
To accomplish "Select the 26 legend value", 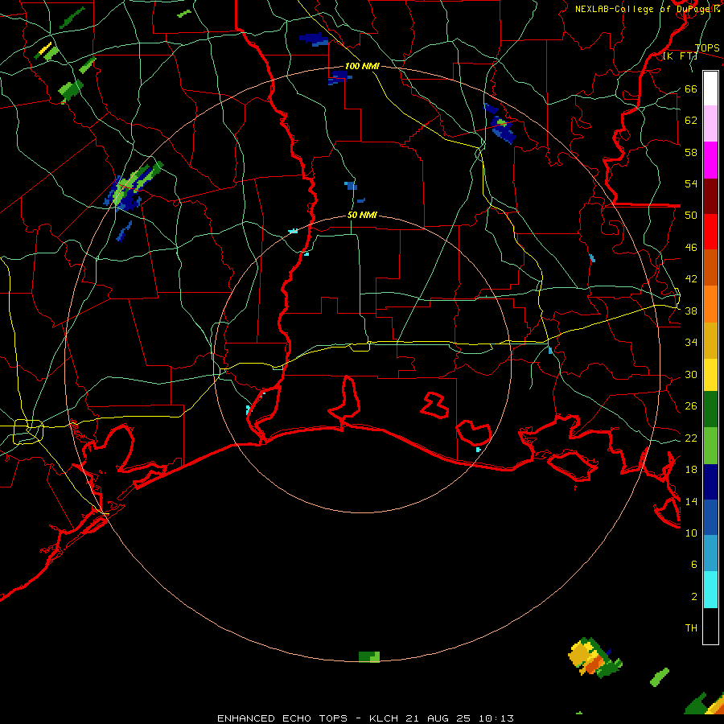I will click(691, 406).
